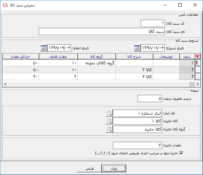Image resolution: width=203 pixels, height=175 pixels.
Task: Select the cell گروه کالای نمونه
Action: [x=96, y=63]
